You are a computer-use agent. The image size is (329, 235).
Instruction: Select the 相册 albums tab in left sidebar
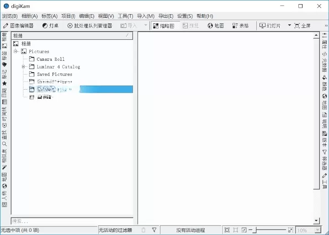pos(4,40)
